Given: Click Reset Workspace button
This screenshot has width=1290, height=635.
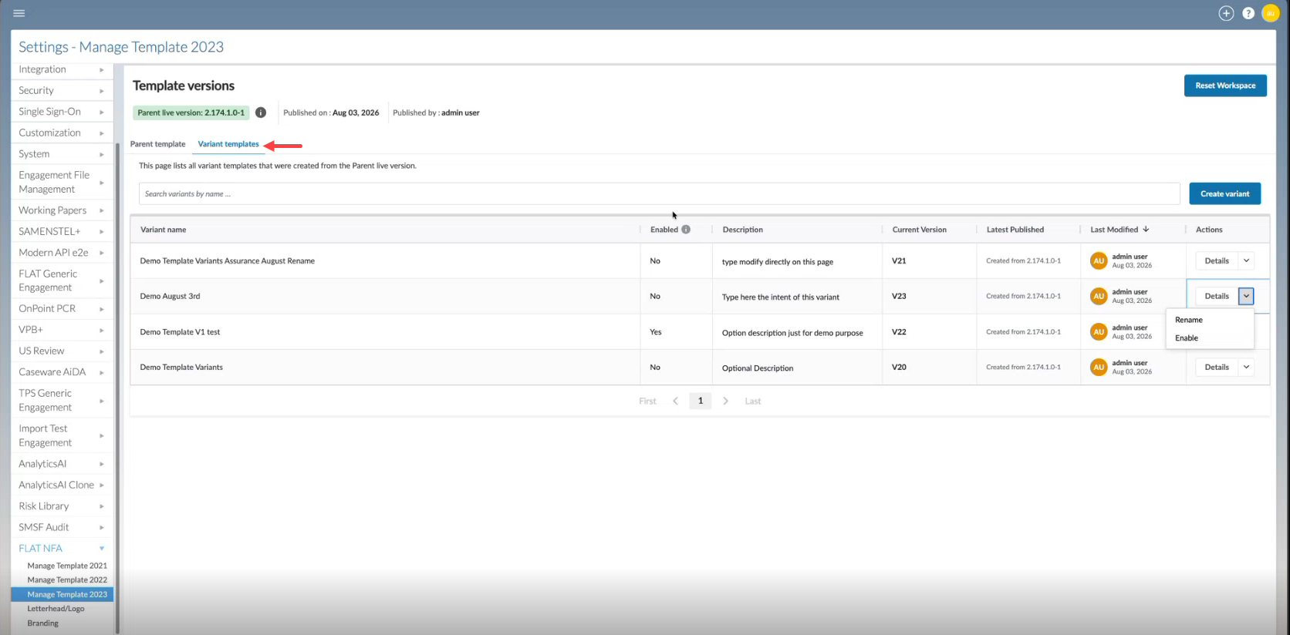Looking at the screenshot, I should pos(1225,86).
